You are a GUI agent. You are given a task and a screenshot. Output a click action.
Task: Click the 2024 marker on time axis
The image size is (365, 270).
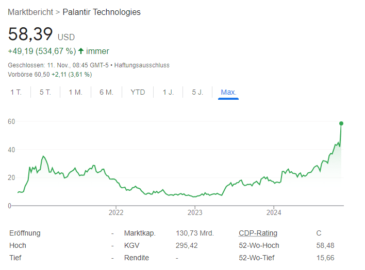(x=274, y=212)
